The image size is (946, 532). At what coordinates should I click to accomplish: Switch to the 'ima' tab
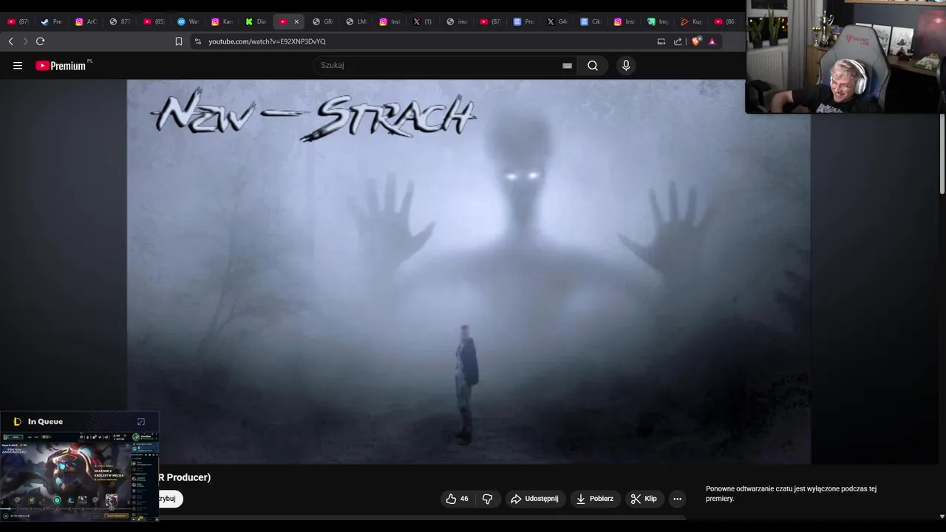457,21
